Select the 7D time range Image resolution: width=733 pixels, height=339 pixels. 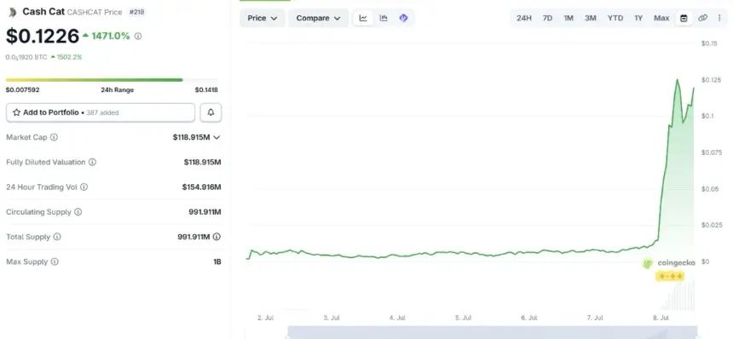pos(547,18)
